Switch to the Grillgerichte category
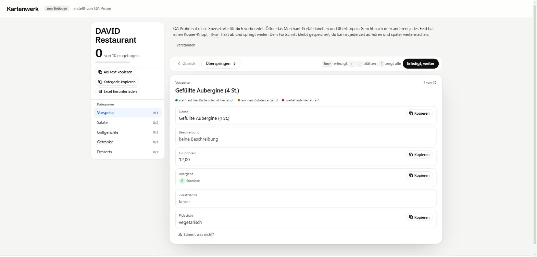Screen dimensions: 537x257 tap(127, 132)
